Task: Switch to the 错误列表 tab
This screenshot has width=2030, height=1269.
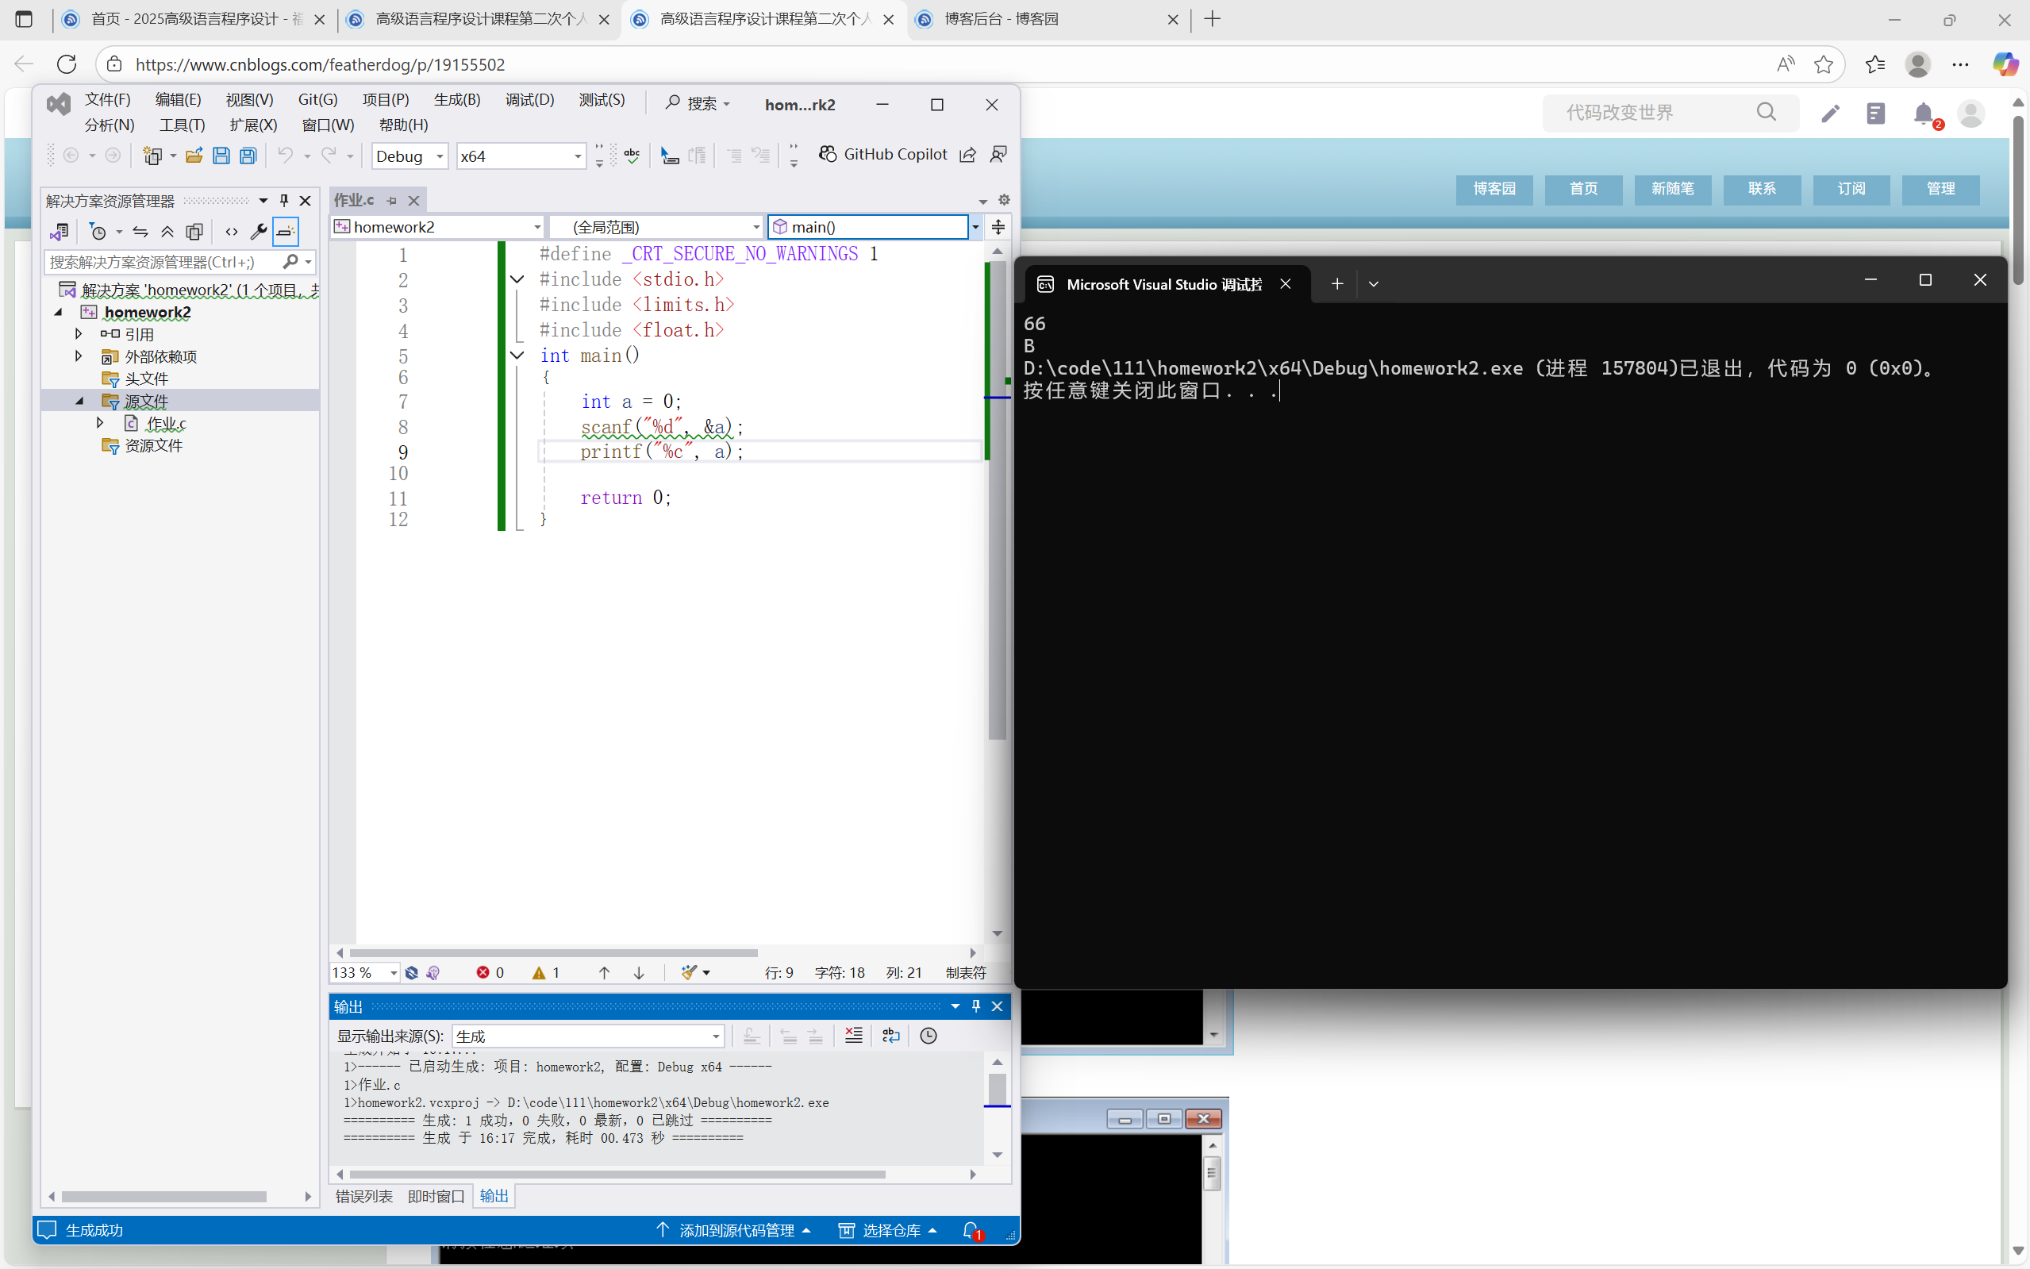Action: pos(363,1196)
